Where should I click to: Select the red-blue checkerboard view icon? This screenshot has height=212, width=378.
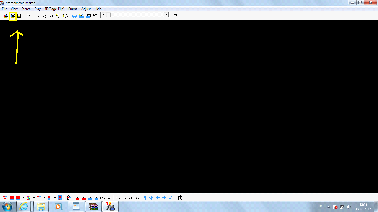tap(18, 198)
